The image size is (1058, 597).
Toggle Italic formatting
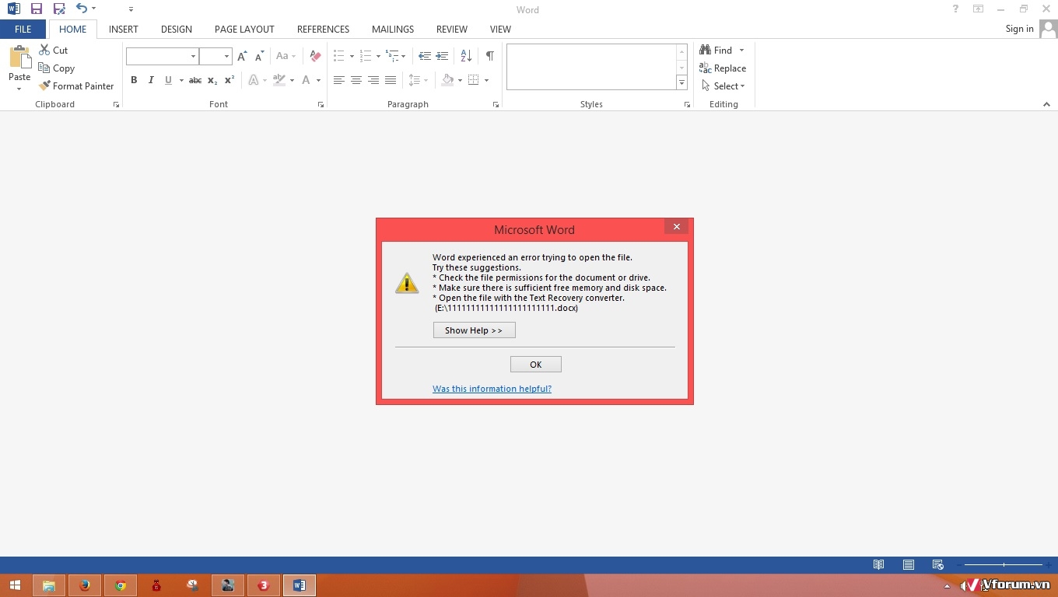(151, 80)
